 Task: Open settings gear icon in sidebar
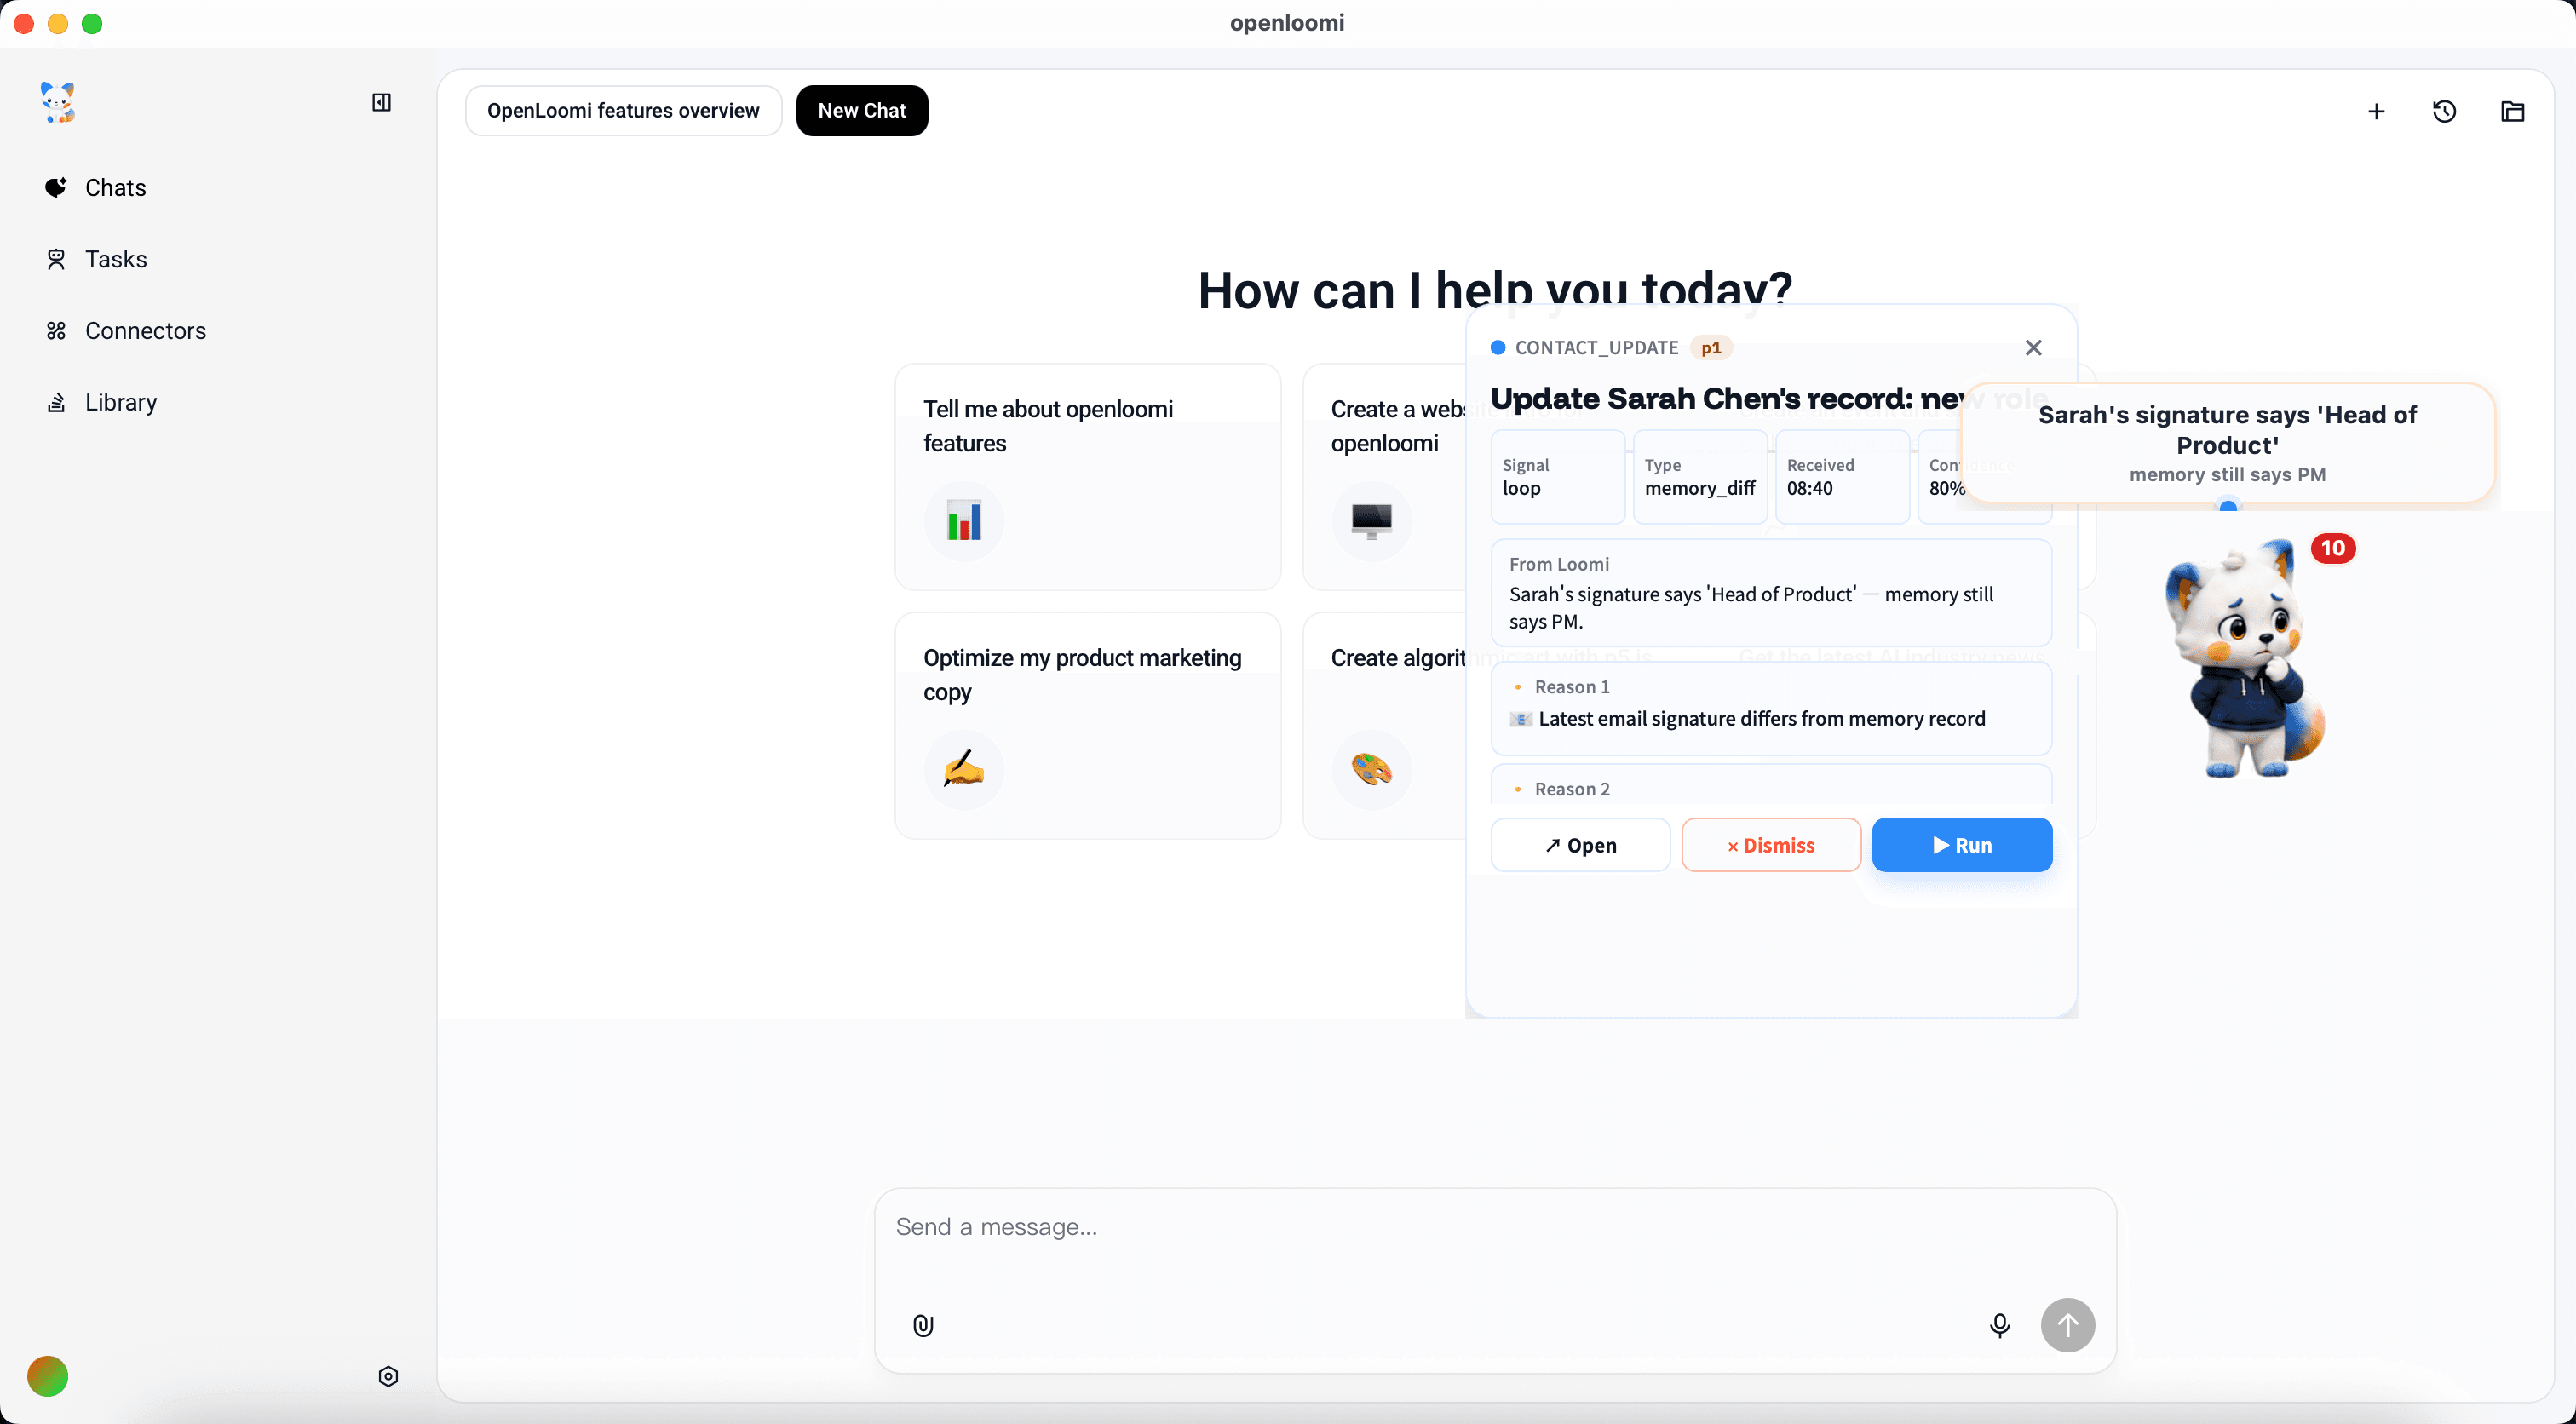(x=388, y=1377)
